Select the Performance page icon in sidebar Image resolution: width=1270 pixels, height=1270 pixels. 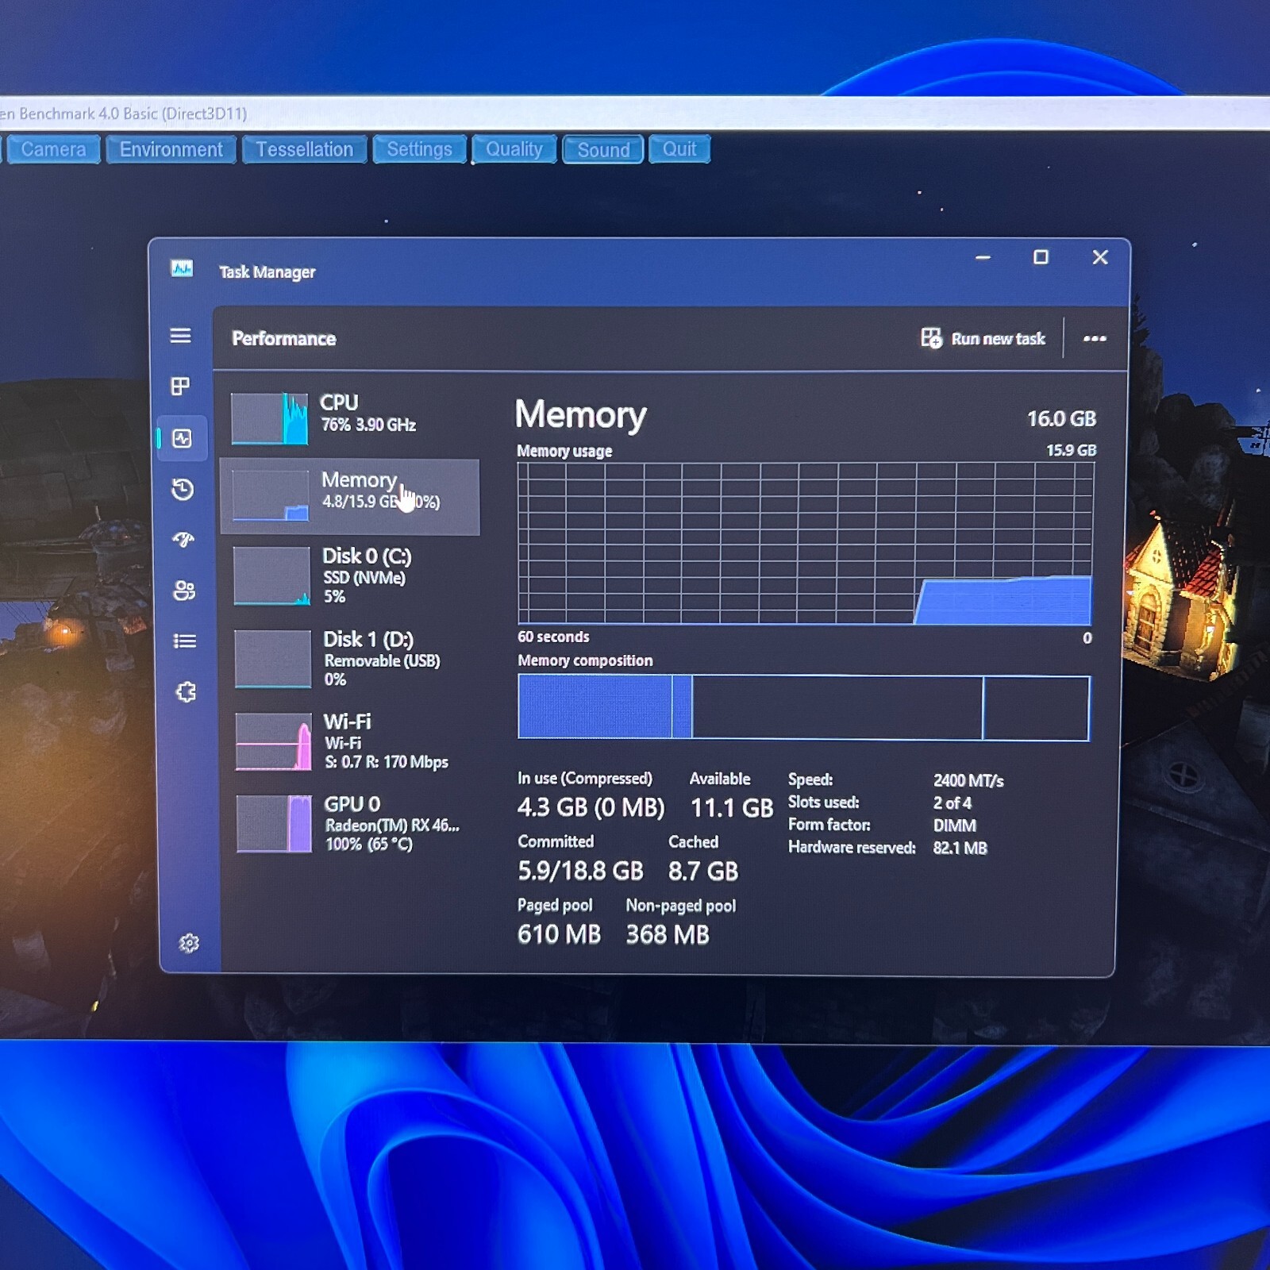(x=182, y=438)
